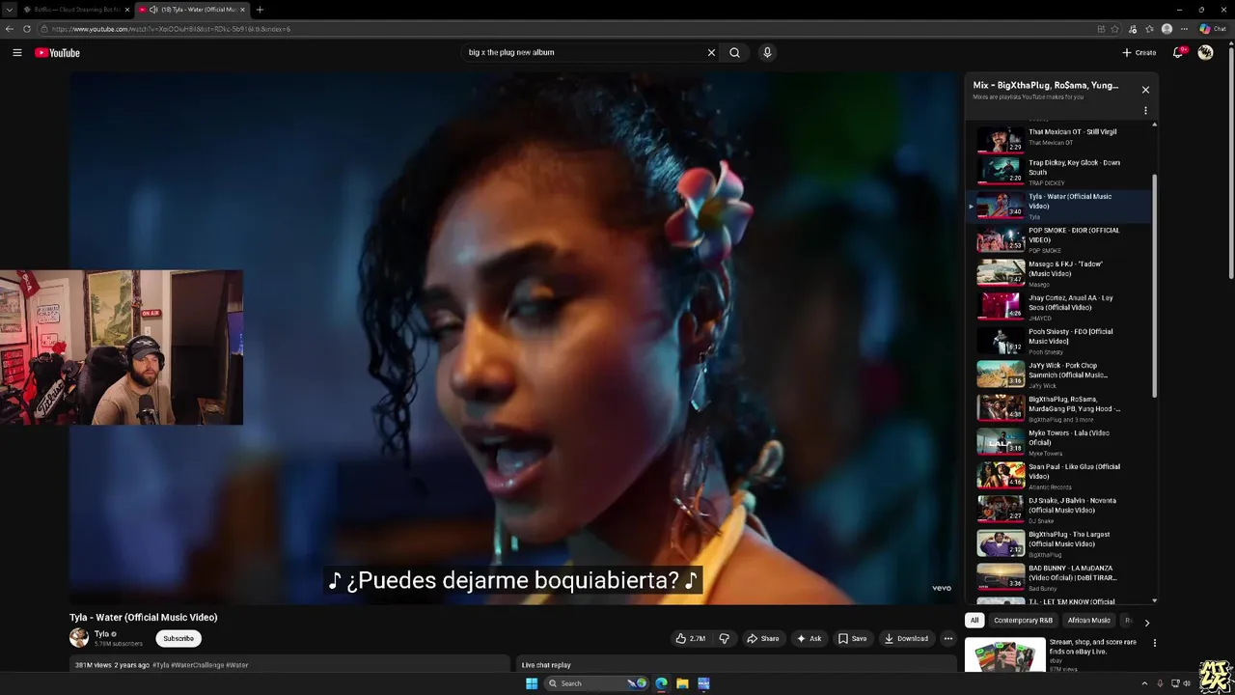Open a new browser tab
Image resolution: width=1235 pixels, height=695 pixels.
coord(260,10)
